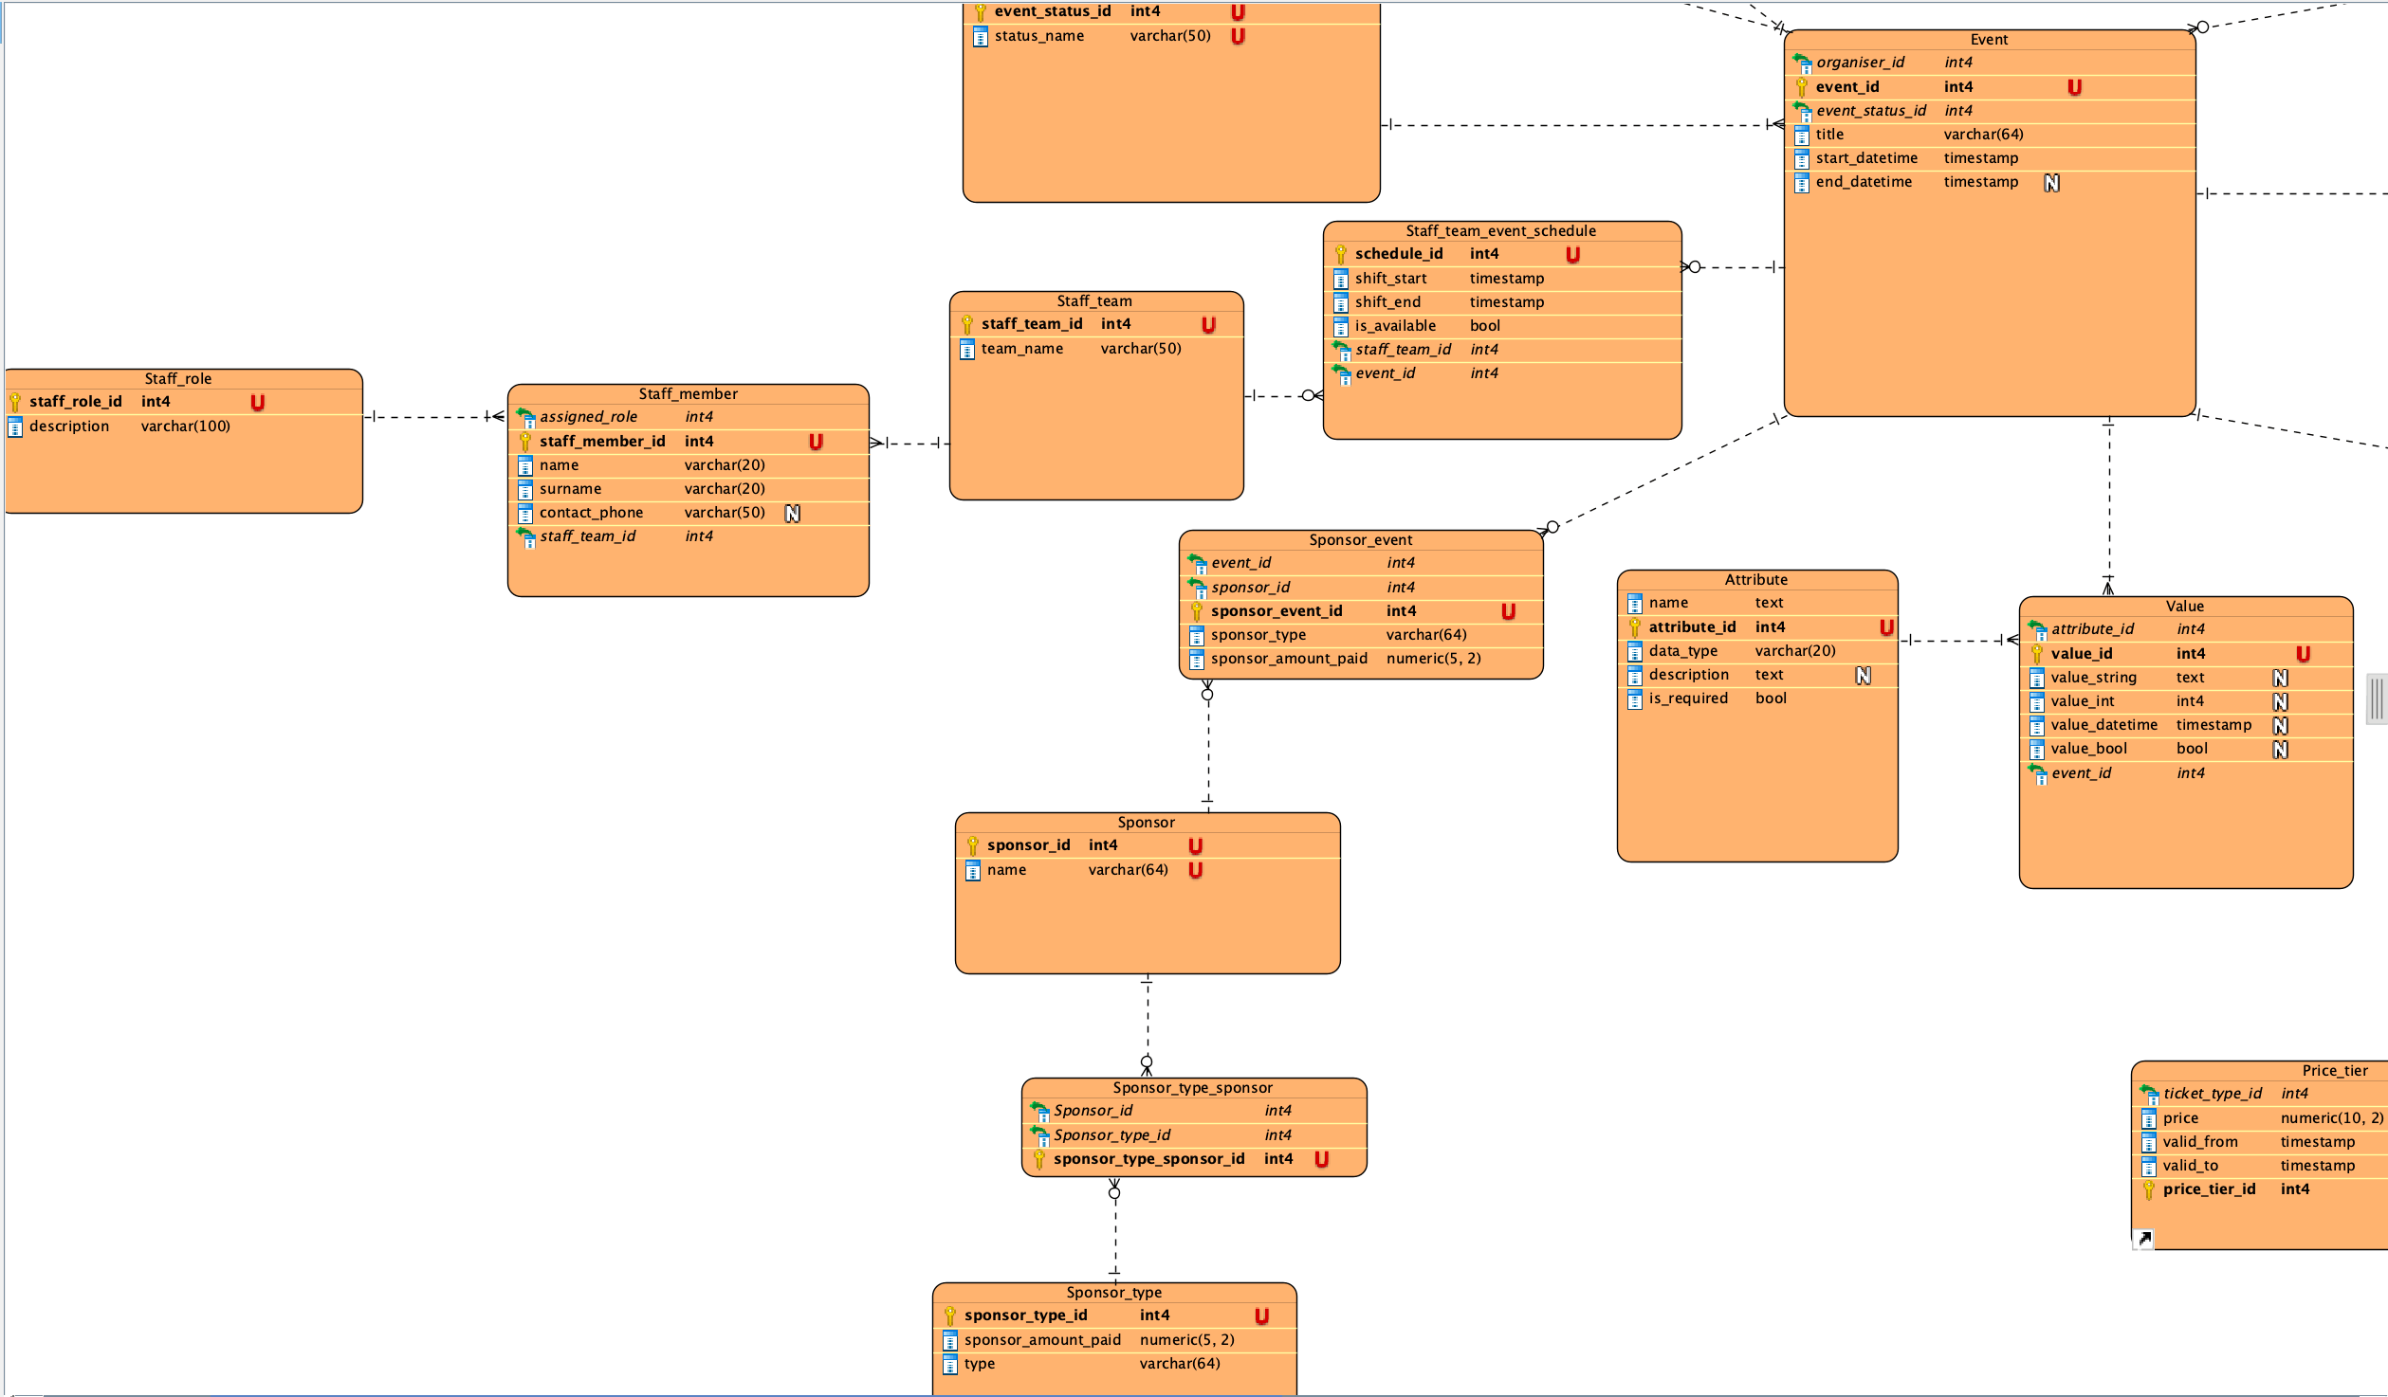Image resolution: width=2388 pixels, height=1397 pixels.
Task: Click the unique U marker on event_id row
Action: click(2074, 87)
